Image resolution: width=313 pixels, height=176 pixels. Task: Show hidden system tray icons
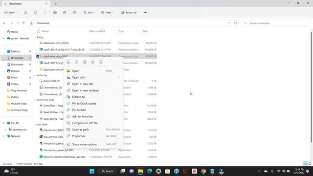(259, 171)
